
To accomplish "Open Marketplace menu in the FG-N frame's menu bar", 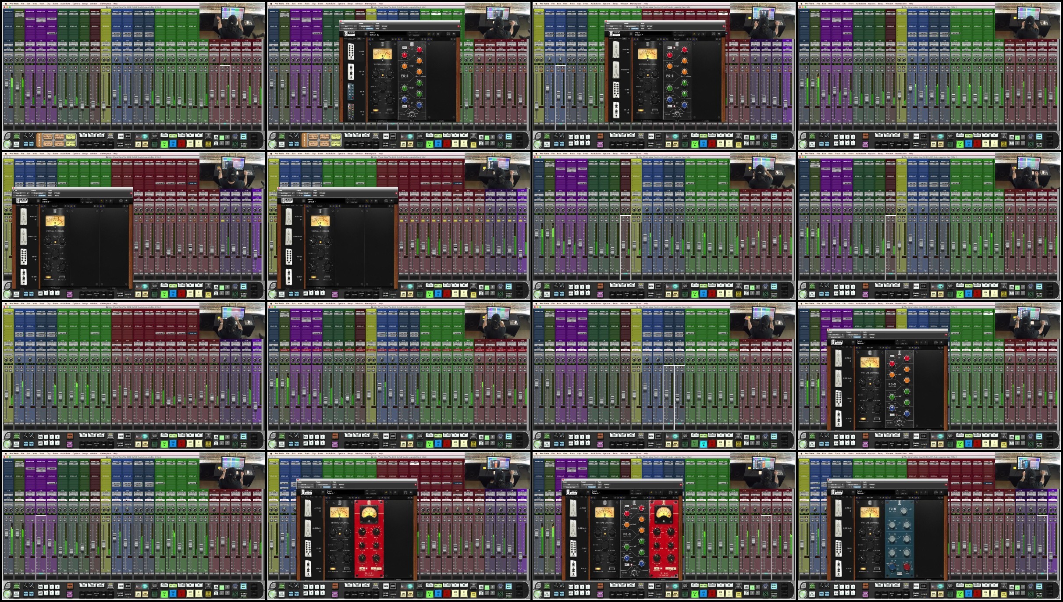I will 901,453.
